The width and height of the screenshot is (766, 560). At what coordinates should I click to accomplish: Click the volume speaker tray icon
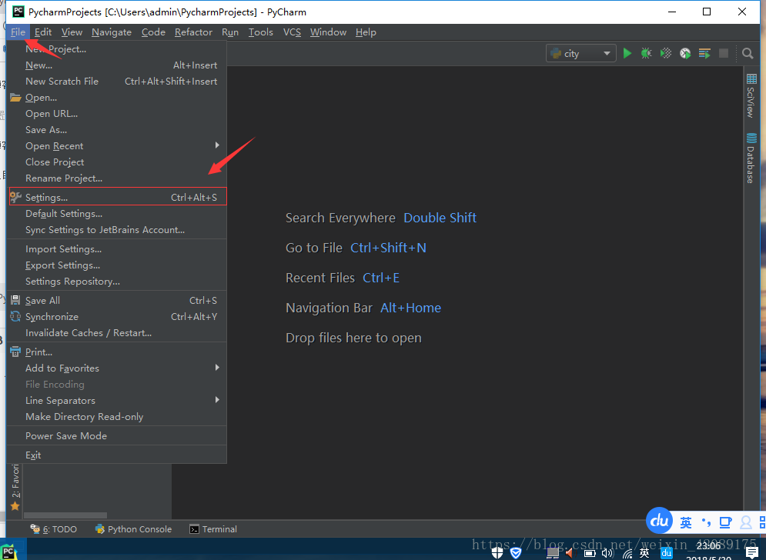pos(607,553)
